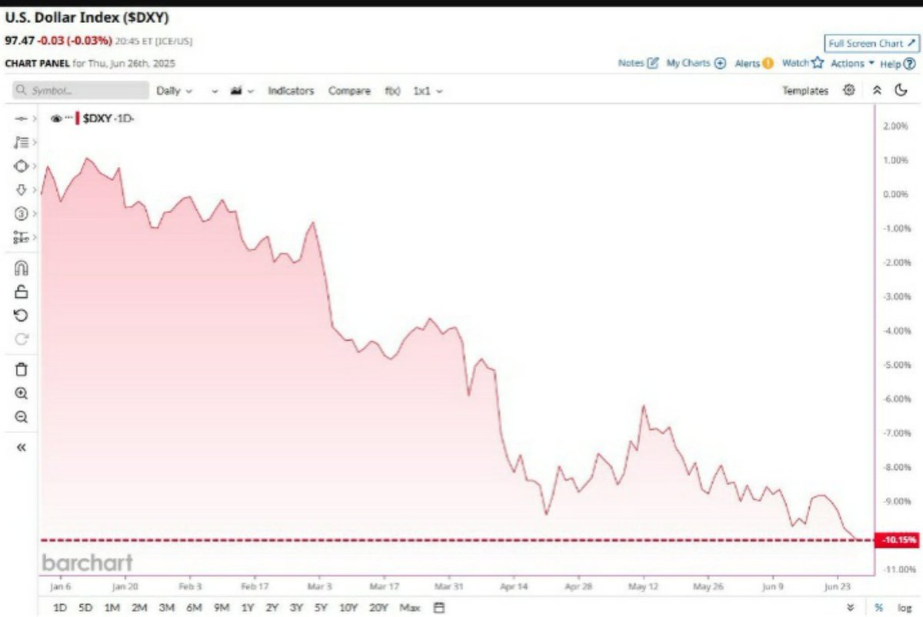Open the 1x1 grid layout dropdown
This screenshot has height=617, width=923.
[x=428, y=91]
